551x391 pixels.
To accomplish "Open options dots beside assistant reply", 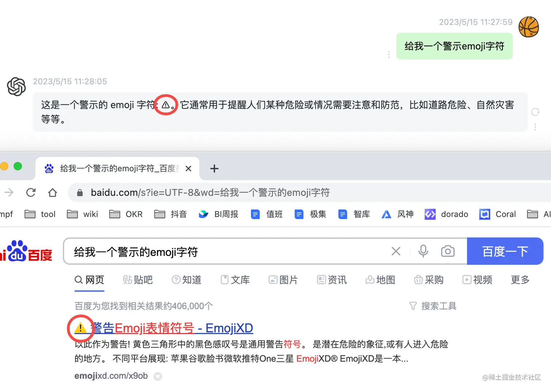I will pyautogui.click(x=535, y=127).
